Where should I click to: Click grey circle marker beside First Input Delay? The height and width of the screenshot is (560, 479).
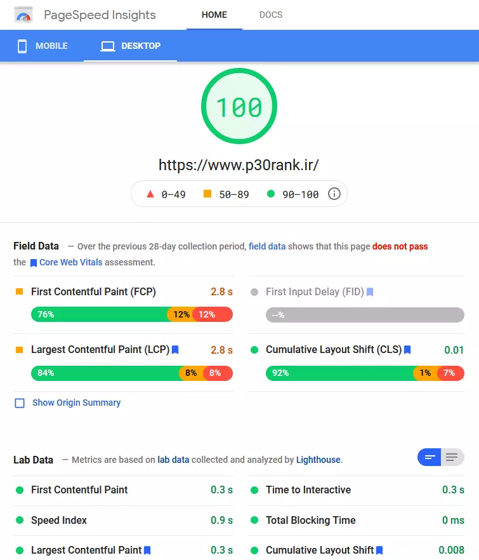pyautogui.click(x=254, y=292)
